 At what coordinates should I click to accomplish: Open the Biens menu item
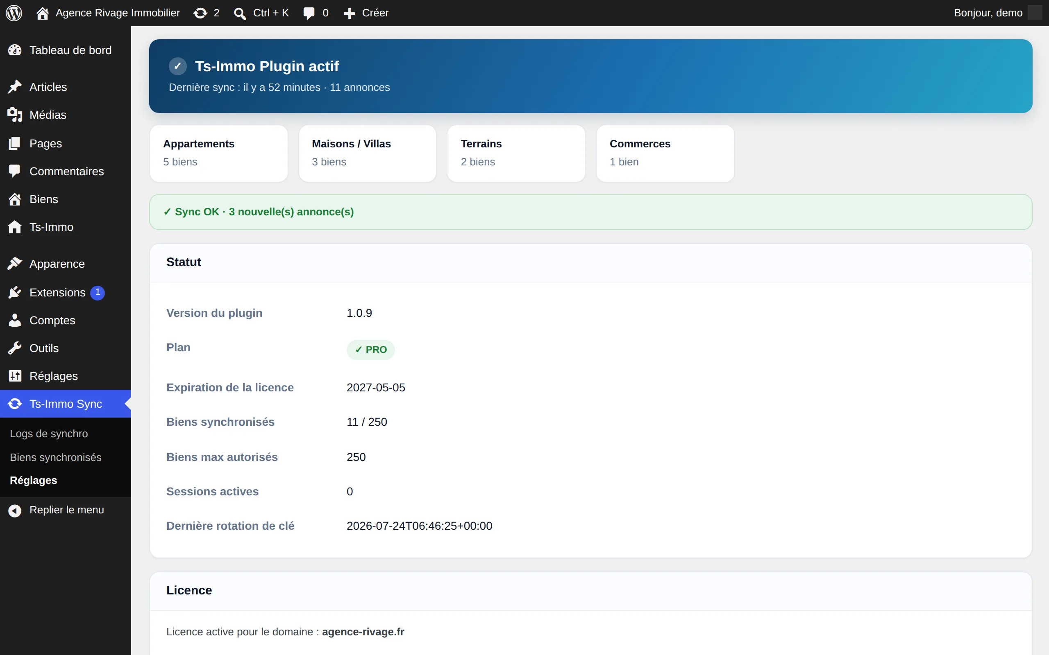coord(66,199)
